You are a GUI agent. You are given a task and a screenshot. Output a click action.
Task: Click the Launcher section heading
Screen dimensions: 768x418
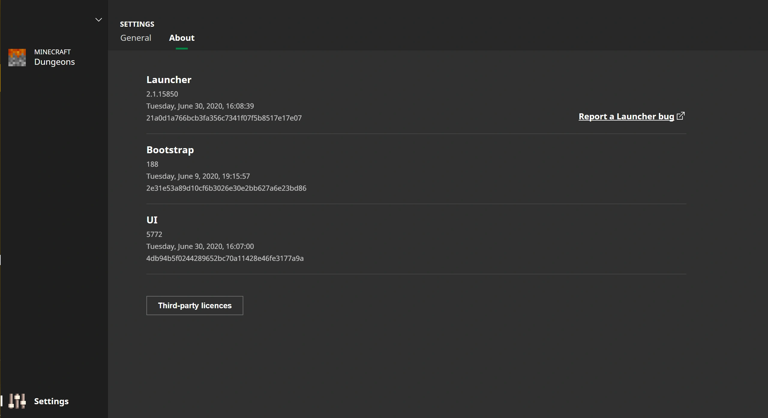[x=169, y=80]
